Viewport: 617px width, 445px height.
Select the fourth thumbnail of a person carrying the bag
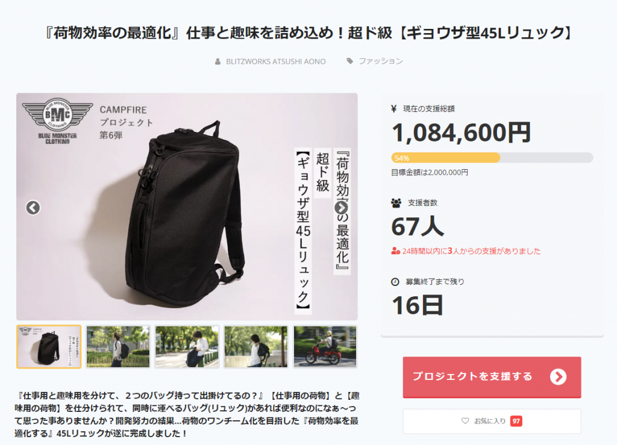pyautogui.click(x=255, y=347)
